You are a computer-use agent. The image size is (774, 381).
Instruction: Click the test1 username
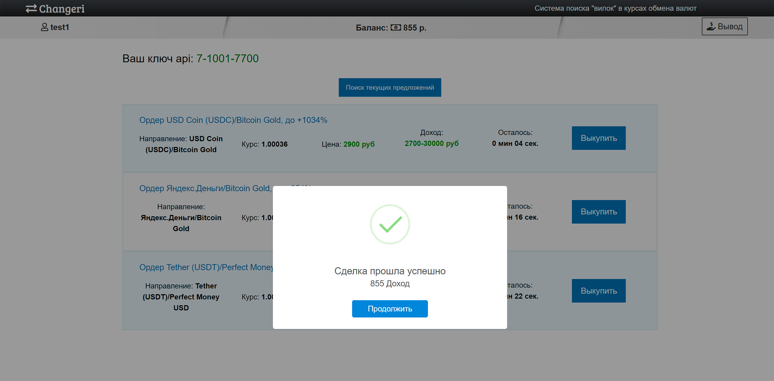(60, 27)
